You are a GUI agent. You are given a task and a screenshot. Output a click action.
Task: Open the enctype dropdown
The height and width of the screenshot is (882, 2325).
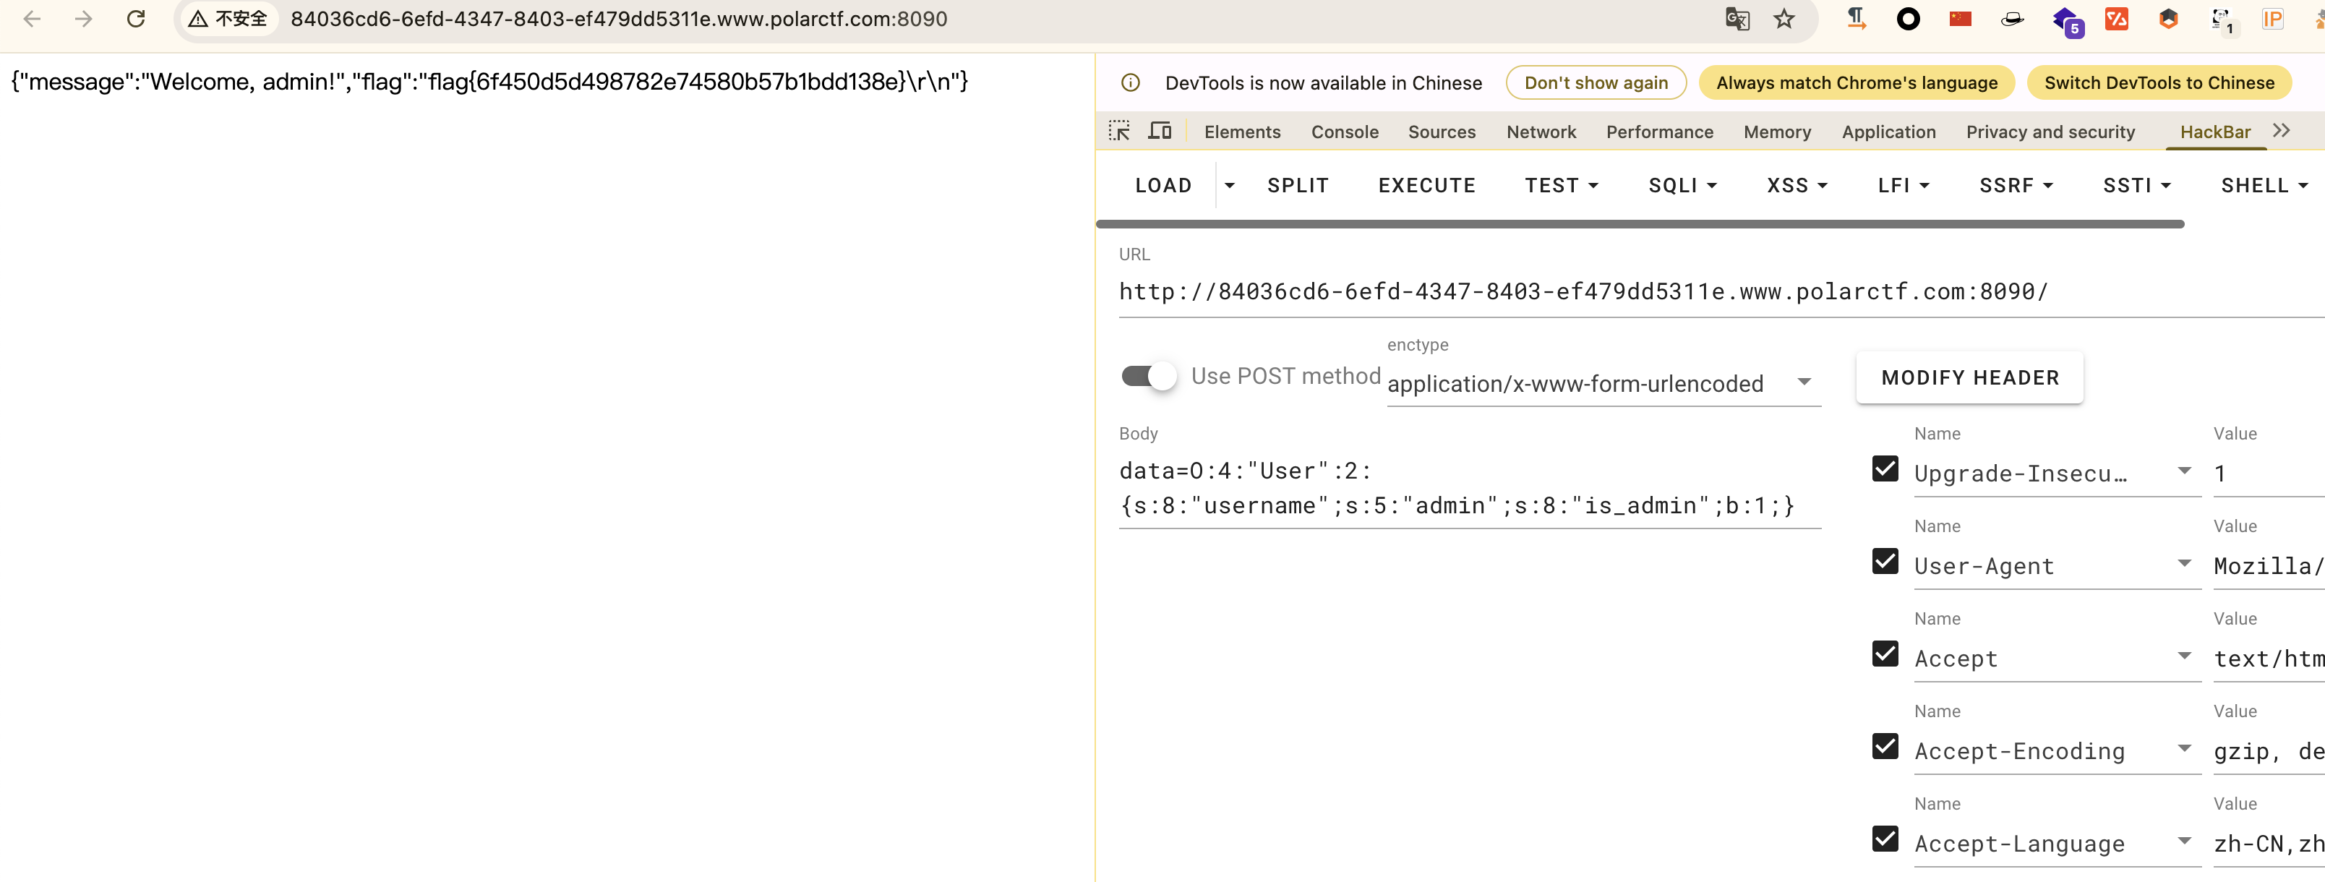[x=1603, y=384]
